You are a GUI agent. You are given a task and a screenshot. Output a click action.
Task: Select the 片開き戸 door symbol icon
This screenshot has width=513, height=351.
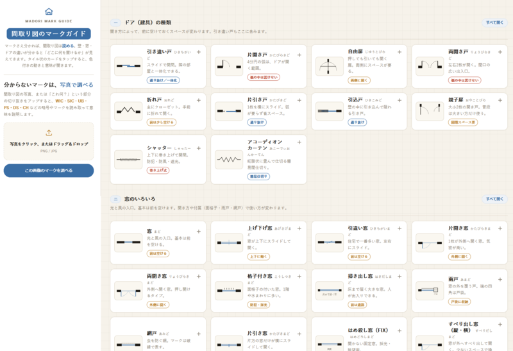[229, 66]
